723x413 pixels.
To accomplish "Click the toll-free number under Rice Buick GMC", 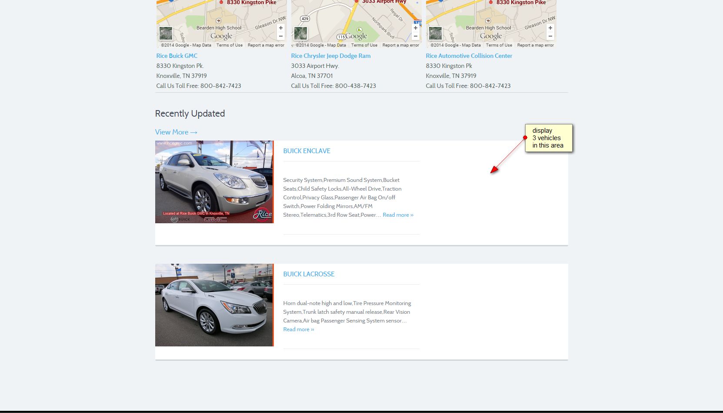I will [x=221, y=86].
